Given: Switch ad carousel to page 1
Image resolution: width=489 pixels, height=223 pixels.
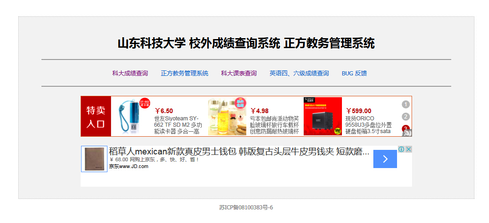Looking at the screenshot, I should (x=406, y=104).
